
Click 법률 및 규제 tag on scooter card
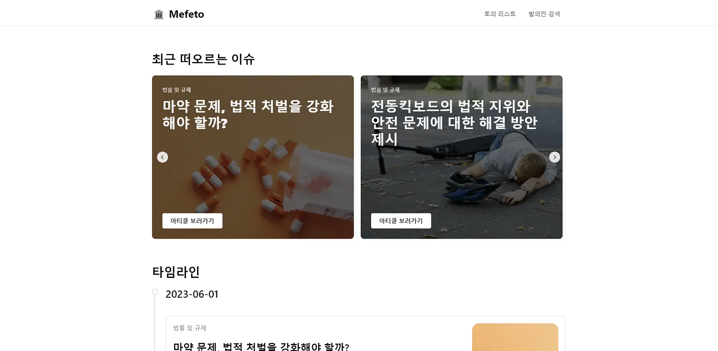(x=385, y=90)
